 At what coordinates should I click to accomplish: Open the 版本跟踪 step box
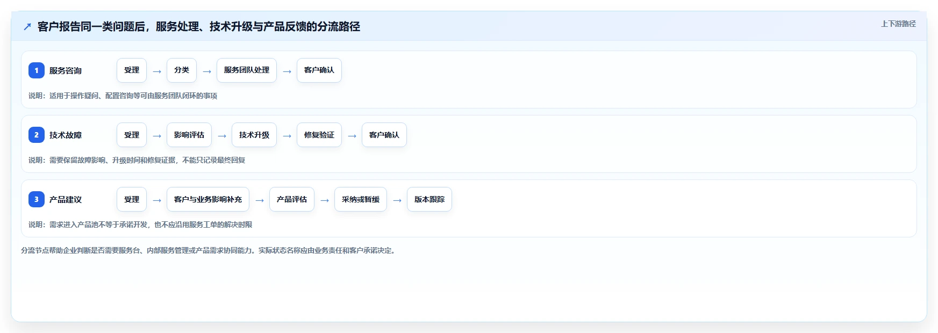coord(429,199)
